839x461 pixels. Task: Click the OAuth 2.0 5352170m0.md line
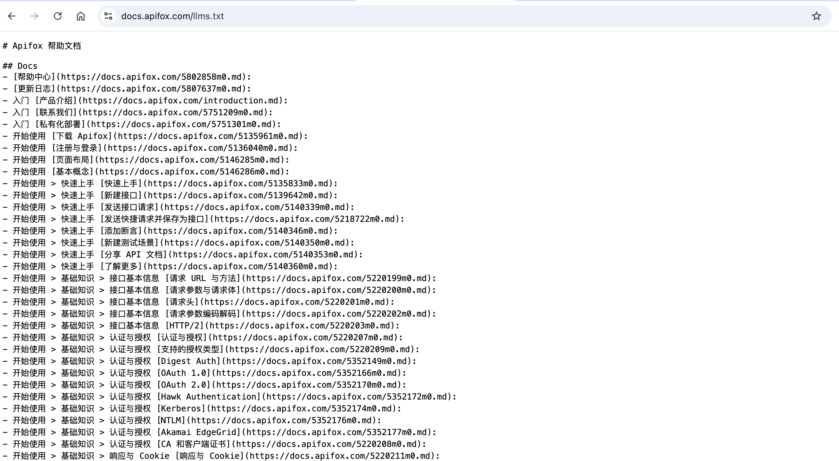[204, 385]
